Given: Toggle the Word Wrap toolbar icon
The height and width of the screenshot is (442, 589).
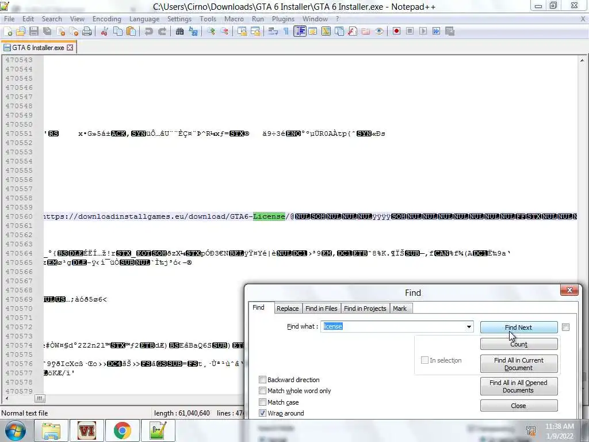Looking at the screenshot, I should 273,32.
